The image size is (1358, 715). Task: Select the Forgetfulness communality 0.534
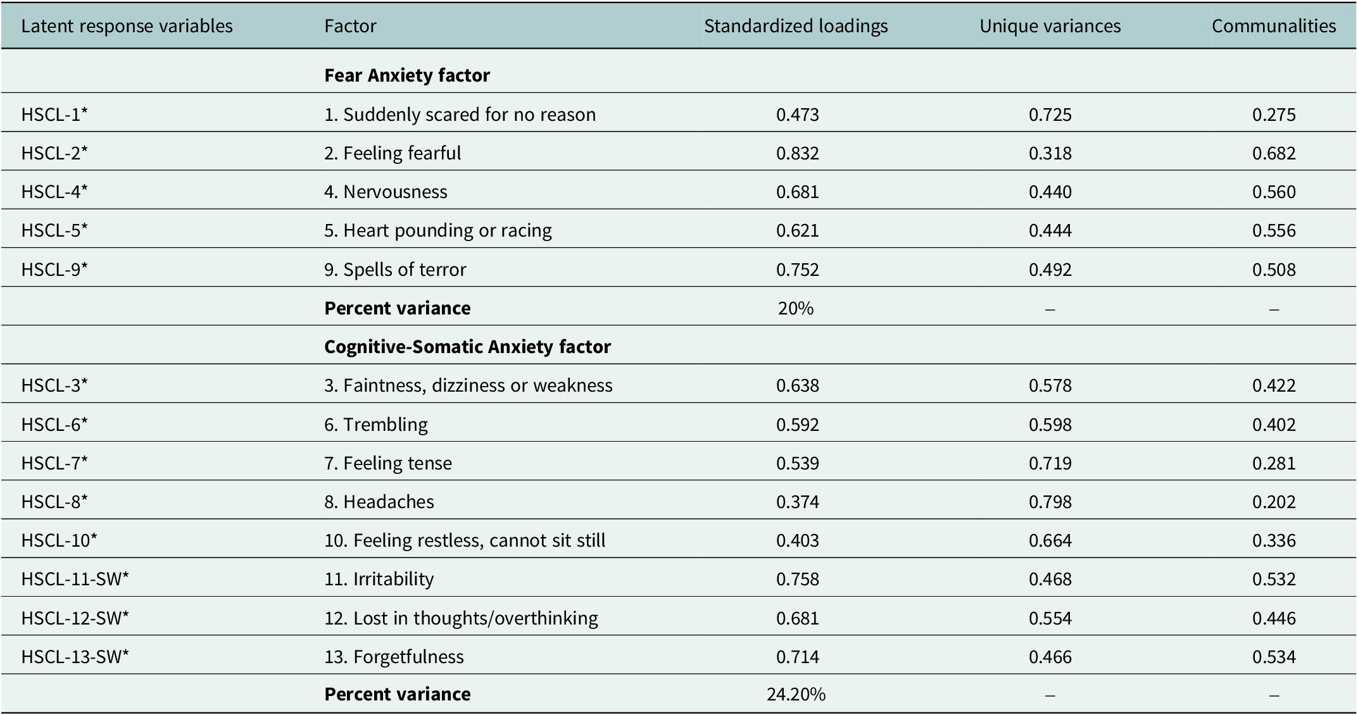[x=1274, y=657]
